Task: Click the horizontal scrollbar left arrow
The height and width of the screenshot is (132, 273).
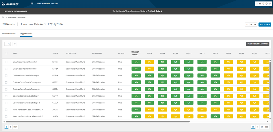Action: [x=4, y=122]
